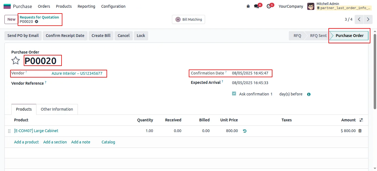This screenshot has height=171, width=377.
Task: Click the info icon after day(s) before
Action: [x=309, y=94]
